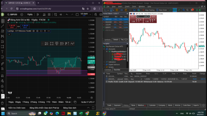Image resolution: width=207 pixels, height=116 pixels.
Task: Select the Tất cả date range
Action: tap(68, 102)
